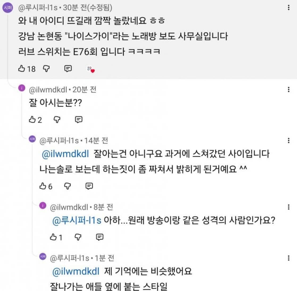Click the reply icon under the 14분 전 comment
This screenshot has height=291, width=297.
89,186
